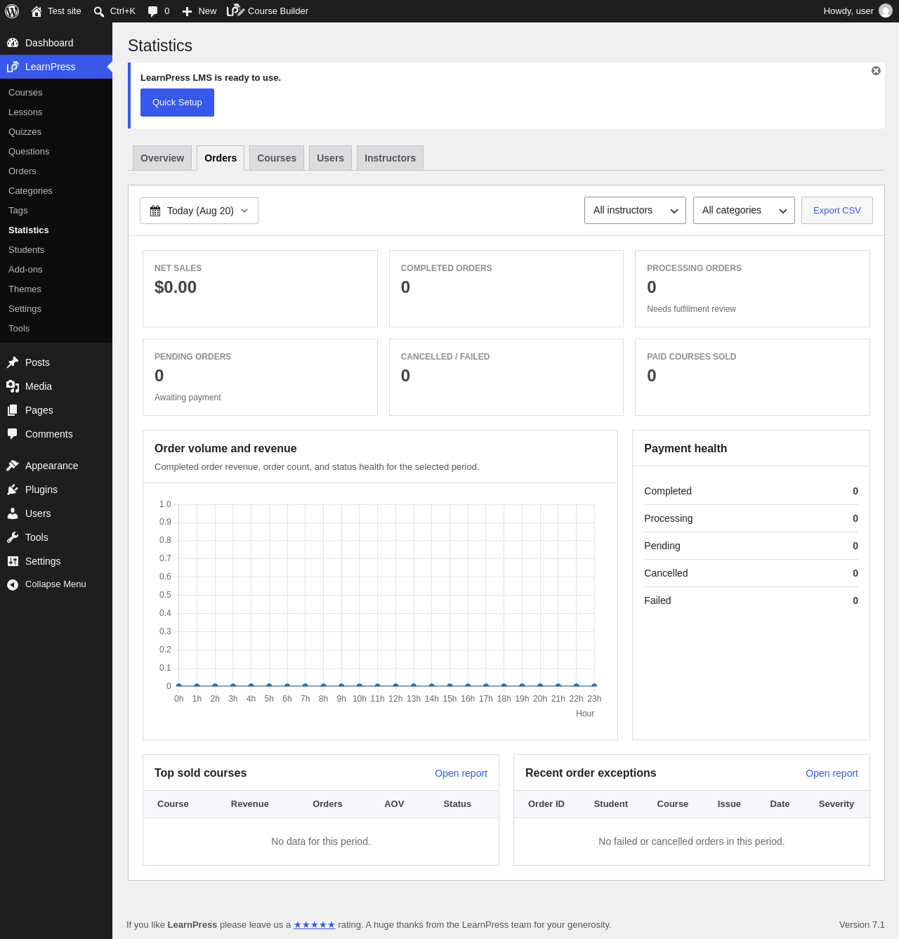Viewport: 899px width, 939px height.
Task: Click the Quick Setup button
Action: click(x=177, y=103)
